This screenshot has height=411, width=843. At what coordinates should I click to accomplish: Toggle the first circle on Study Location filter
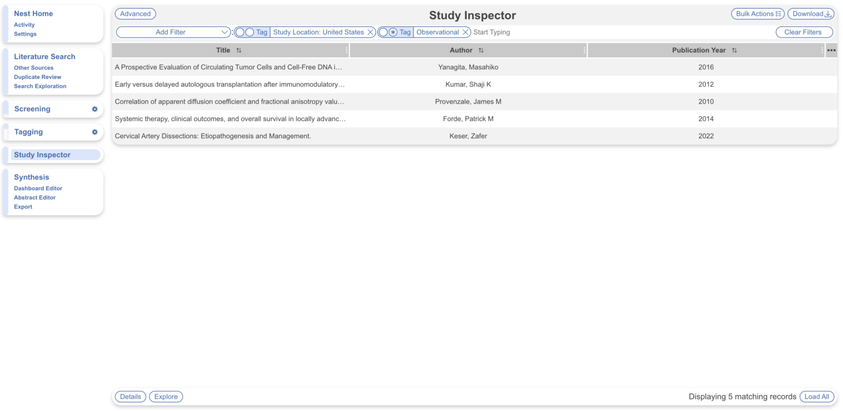[239, 32]
